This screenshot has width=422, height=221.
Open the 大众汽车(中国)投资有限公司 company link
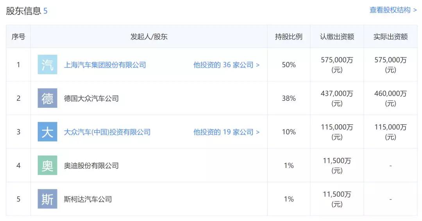pos(107,132)
